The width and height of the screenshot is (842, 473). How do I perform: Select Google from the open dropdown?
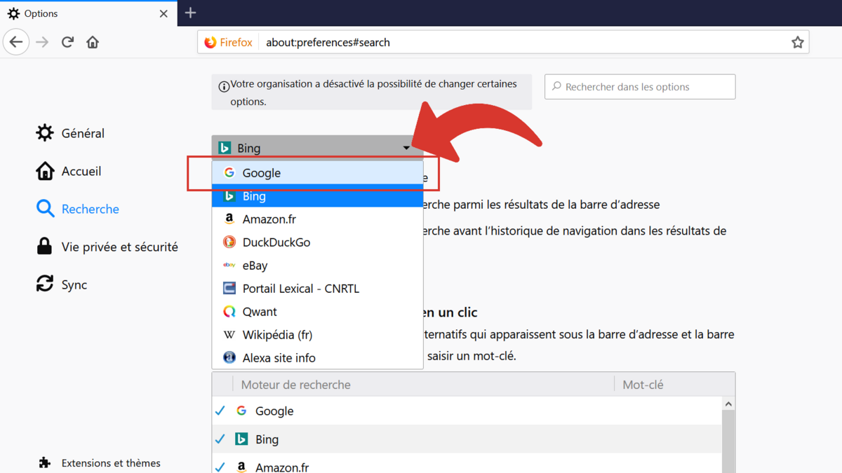(261, 172)
